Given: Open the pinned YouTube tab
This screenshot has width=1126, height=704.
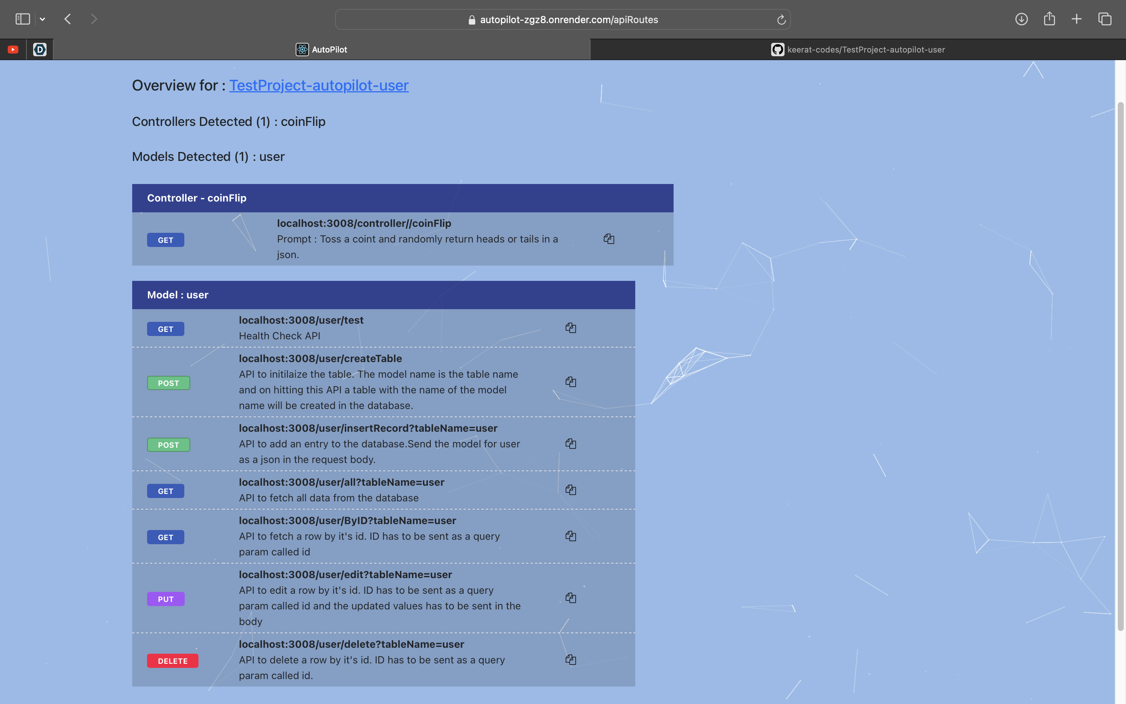Looking at the screenshot, I should [13, 49].
